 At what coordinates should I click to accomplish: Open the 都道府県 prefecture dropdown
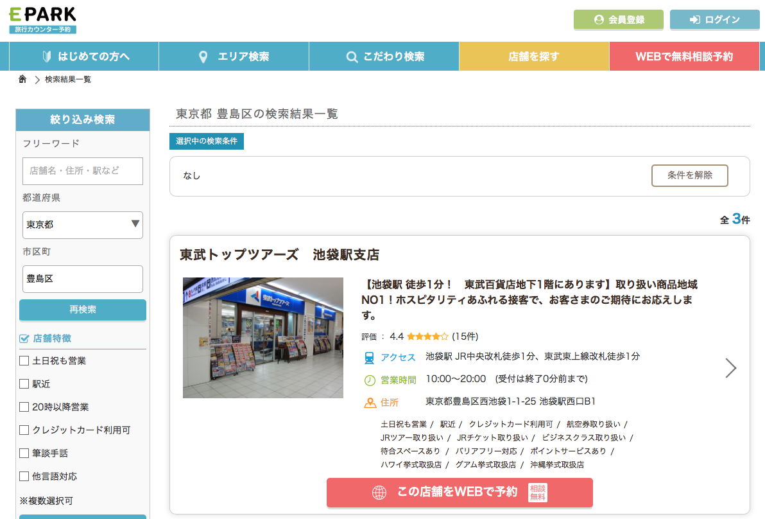[x=82, y=225]
